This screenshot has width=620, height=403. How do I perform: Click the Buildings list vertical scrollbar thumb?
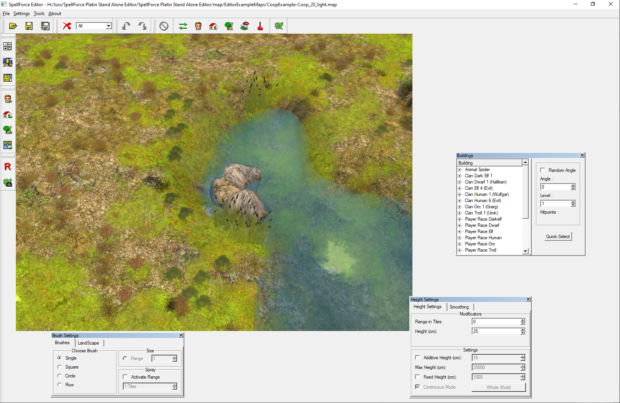pyautogui.click(x=526, y=192)
